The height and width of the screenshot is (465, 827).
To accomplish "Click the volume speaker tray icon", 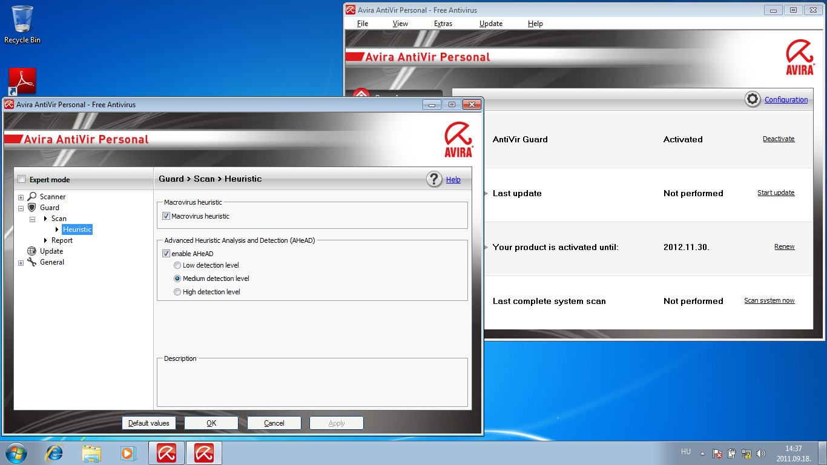I will pyautogui.click(x=761, y=453).
